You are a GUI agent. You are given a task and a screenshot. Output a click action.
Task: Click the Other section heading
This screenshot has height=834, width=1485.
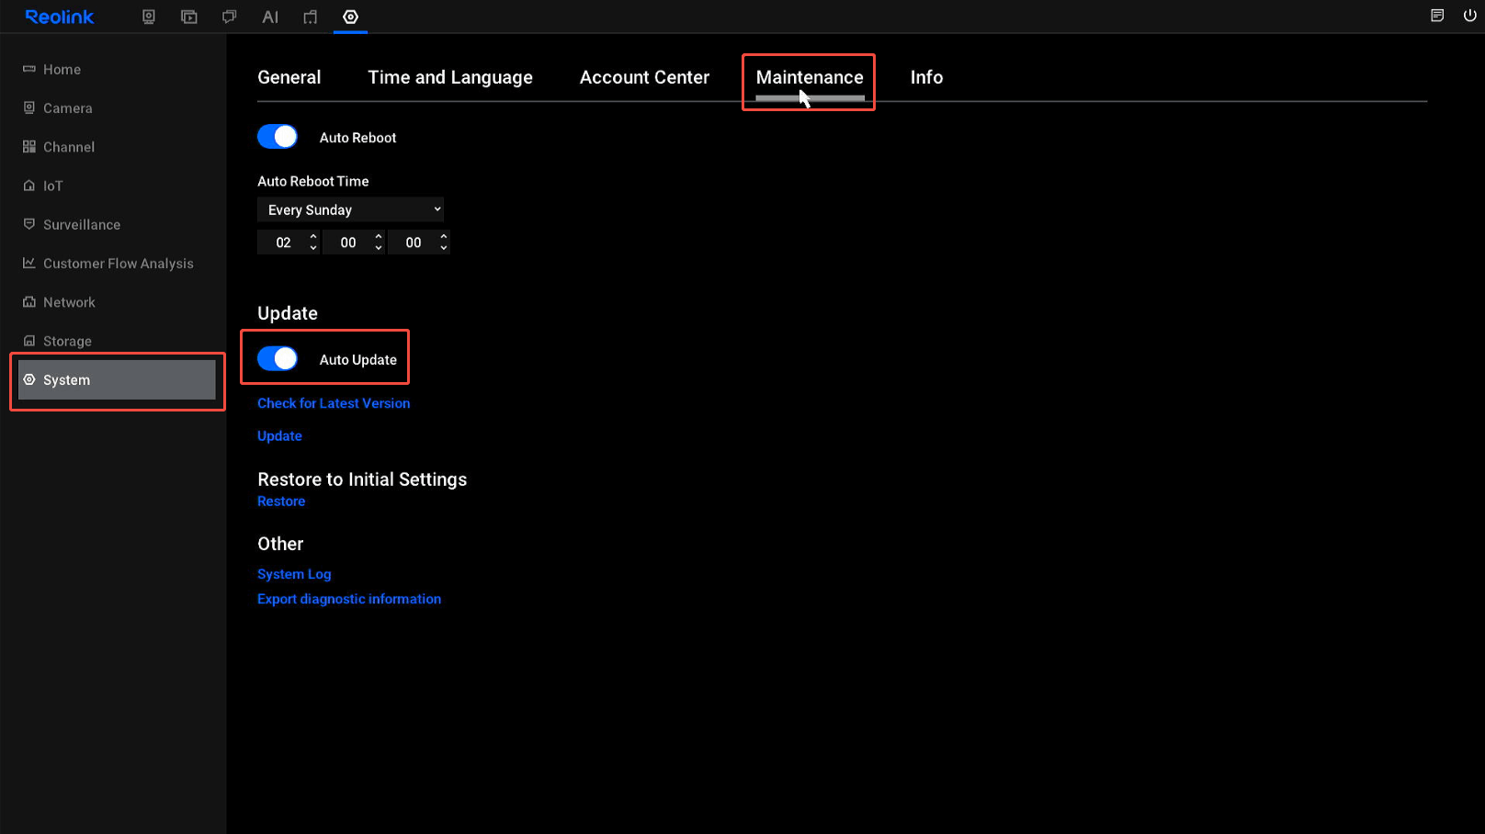coord(280,544)
